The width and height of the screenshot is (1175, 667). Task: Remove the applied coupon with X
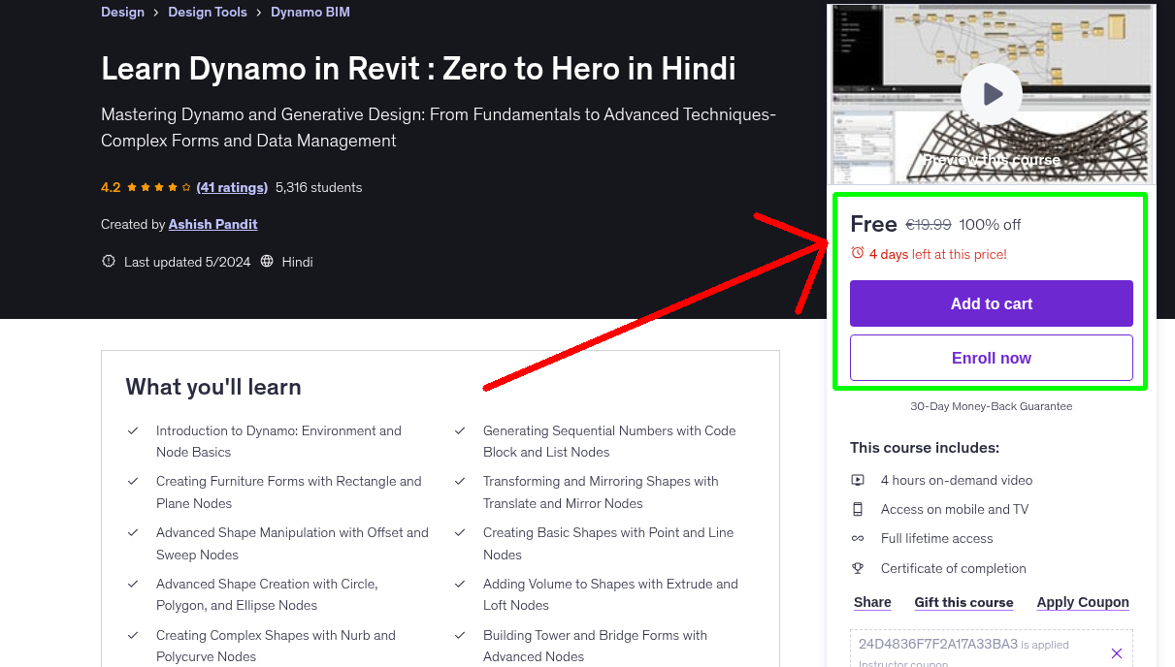[x=1116, y=653]
